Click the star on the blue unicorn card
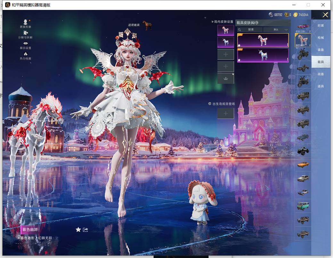This screenshot has width=333, height=258. [x=239, y=60]
